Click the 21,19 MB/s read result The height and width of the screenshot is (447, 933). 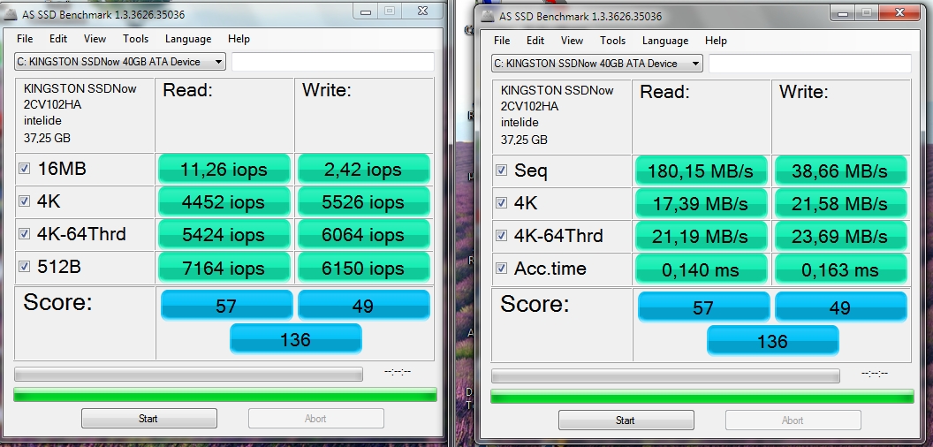point(701,236)
